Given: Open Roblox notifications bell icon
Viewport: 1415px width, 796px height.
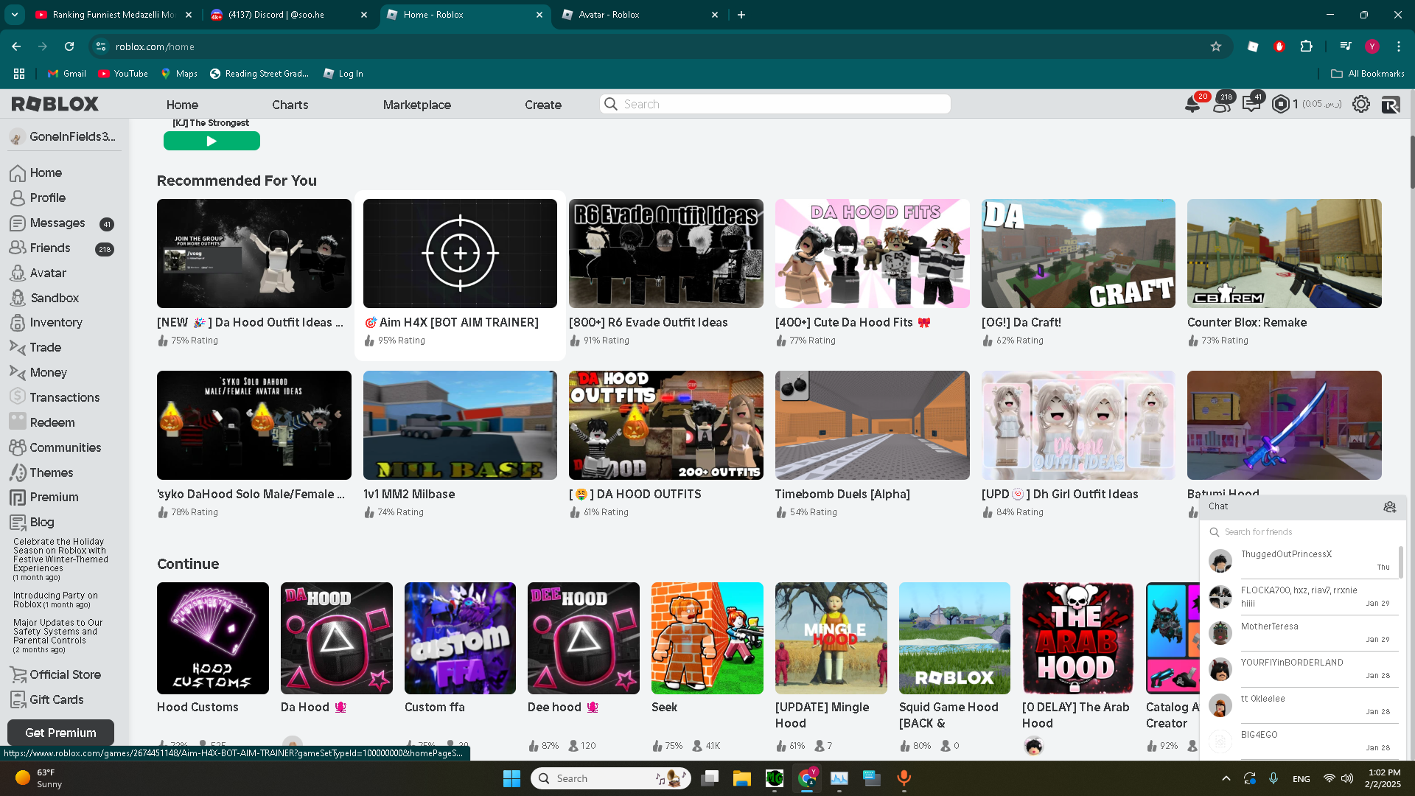Looking at the screenshot, I should click(1192, 104).
